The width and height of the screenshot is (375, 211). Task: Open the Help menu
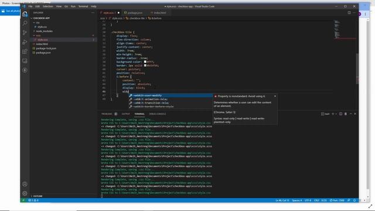[94, 6]
